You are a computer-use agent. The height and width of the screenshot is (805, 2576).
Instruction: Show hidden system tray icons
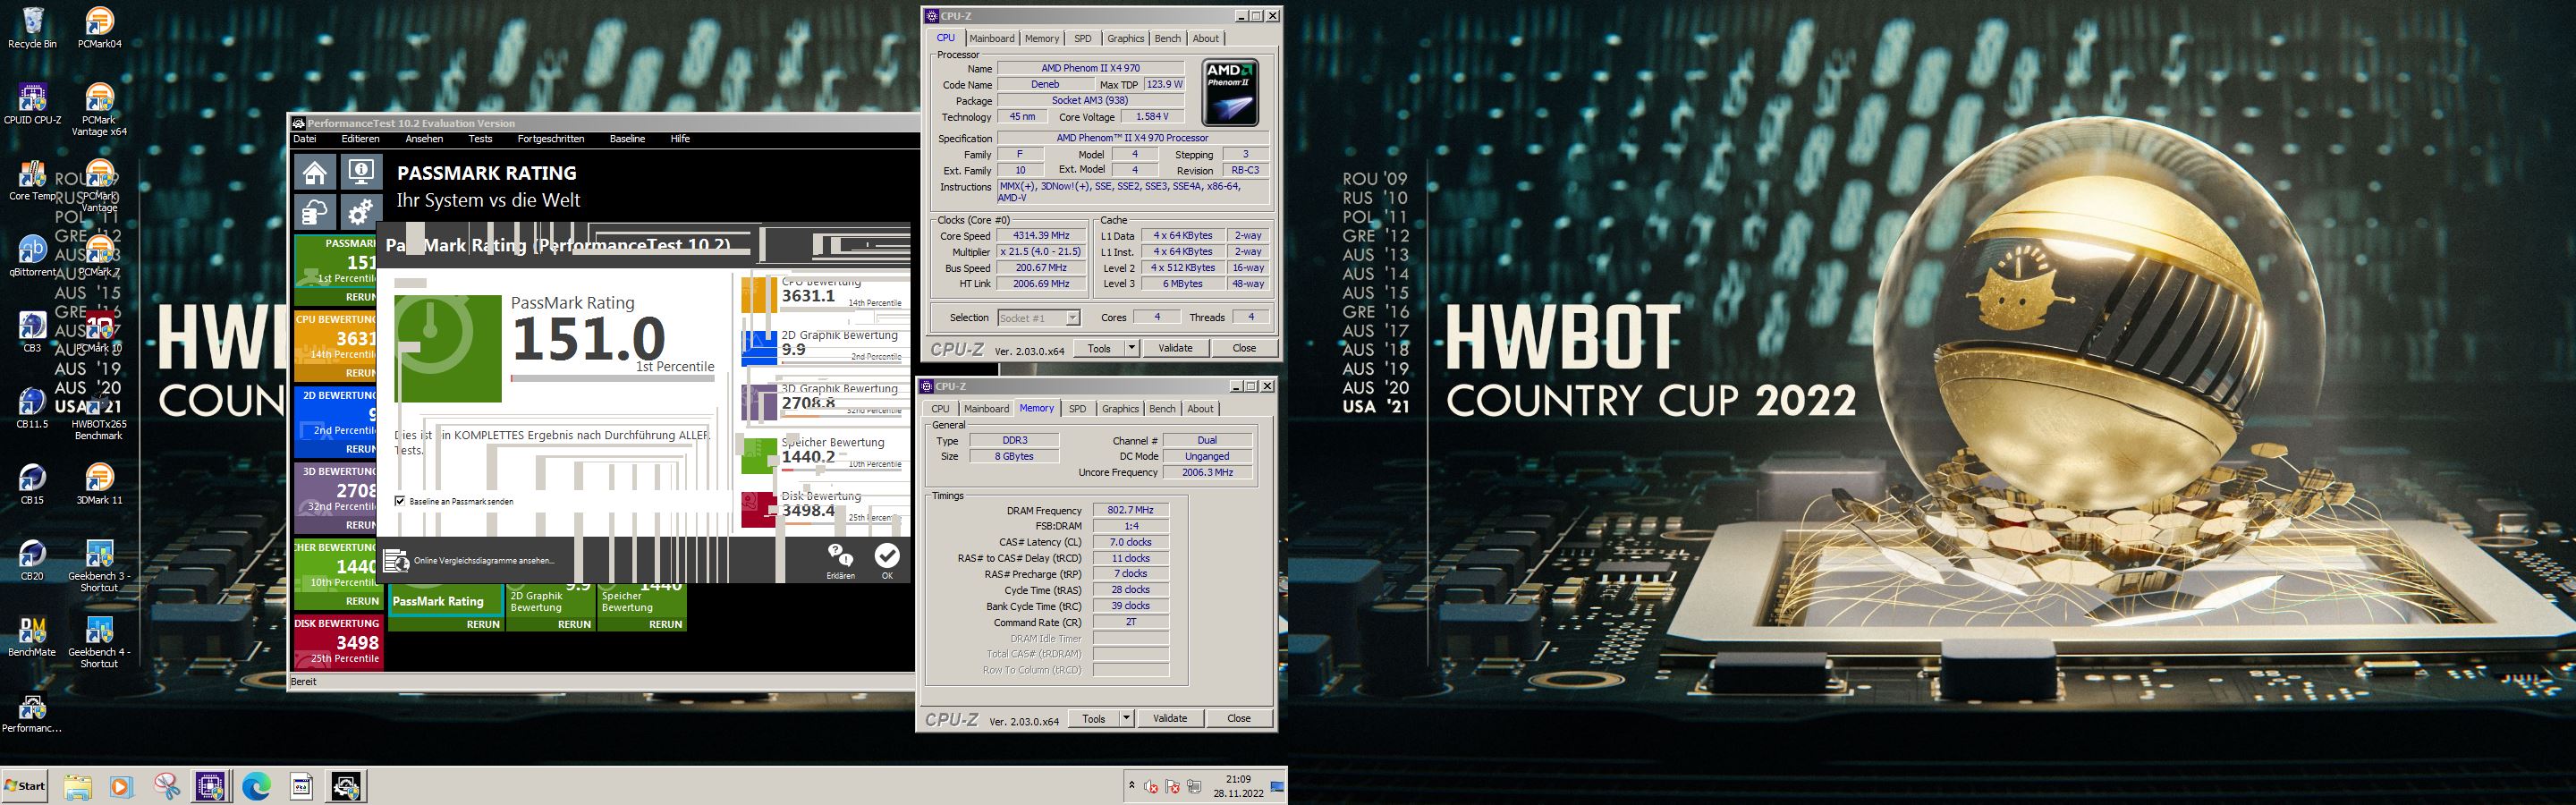[x=1131, y=786]
